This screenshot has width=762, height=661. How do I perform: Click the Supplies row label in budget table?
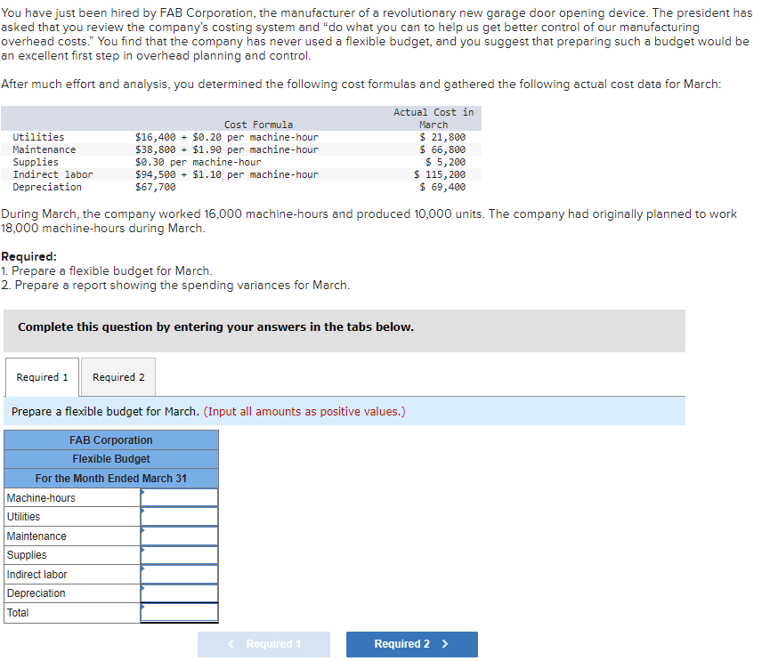[27, 555]
